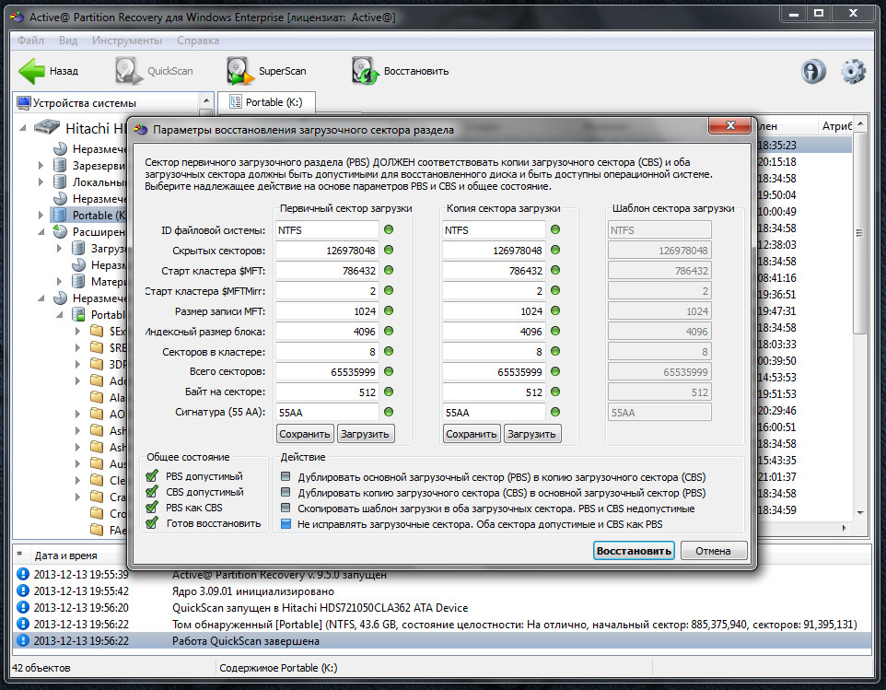Viewport: 886px width, 690px height.
Task: Click Сохранить under boot sector copy
Action: (472, 434)
